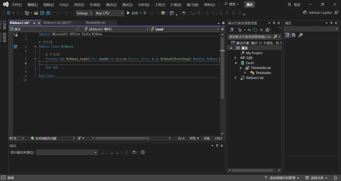Open the 调试(D) menu
Image resolution: width=341 pixels, height=181 pixels.
tap(111, 5)
